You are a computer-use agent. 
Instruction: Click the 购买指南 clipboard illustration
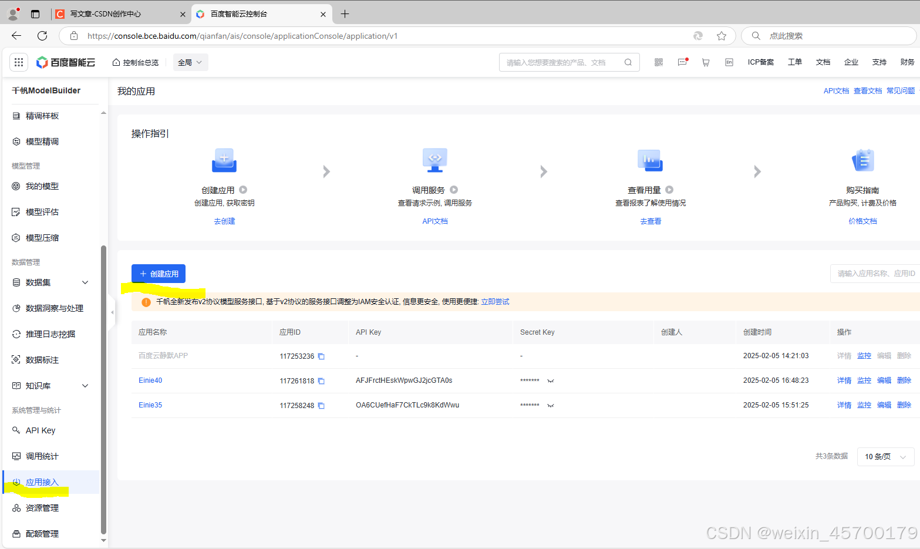coord(863,160)
